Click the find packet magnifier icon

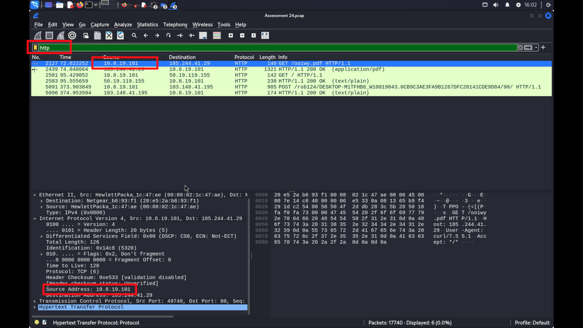134,35
